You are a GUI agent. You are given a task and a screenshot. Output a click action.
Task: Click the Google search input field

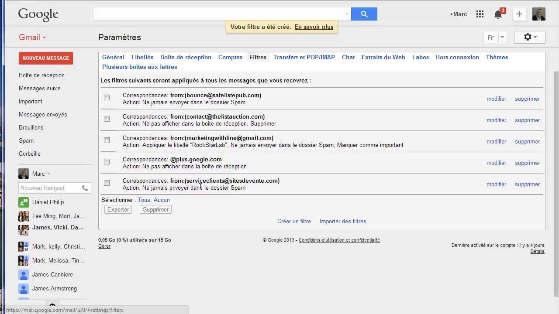[x=218, y=14]
